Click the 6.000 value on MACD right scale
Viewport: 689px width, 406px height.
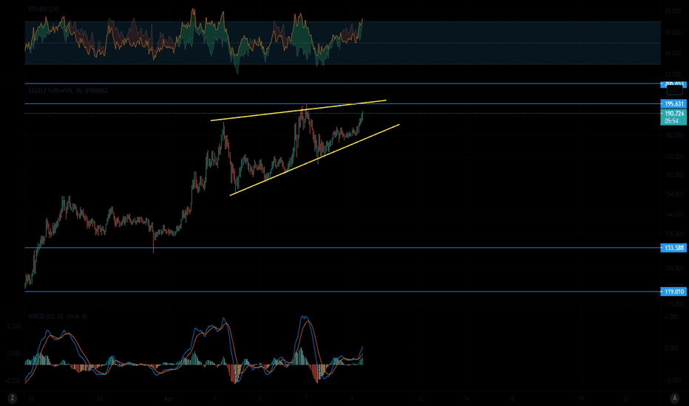tap(671, 317)
